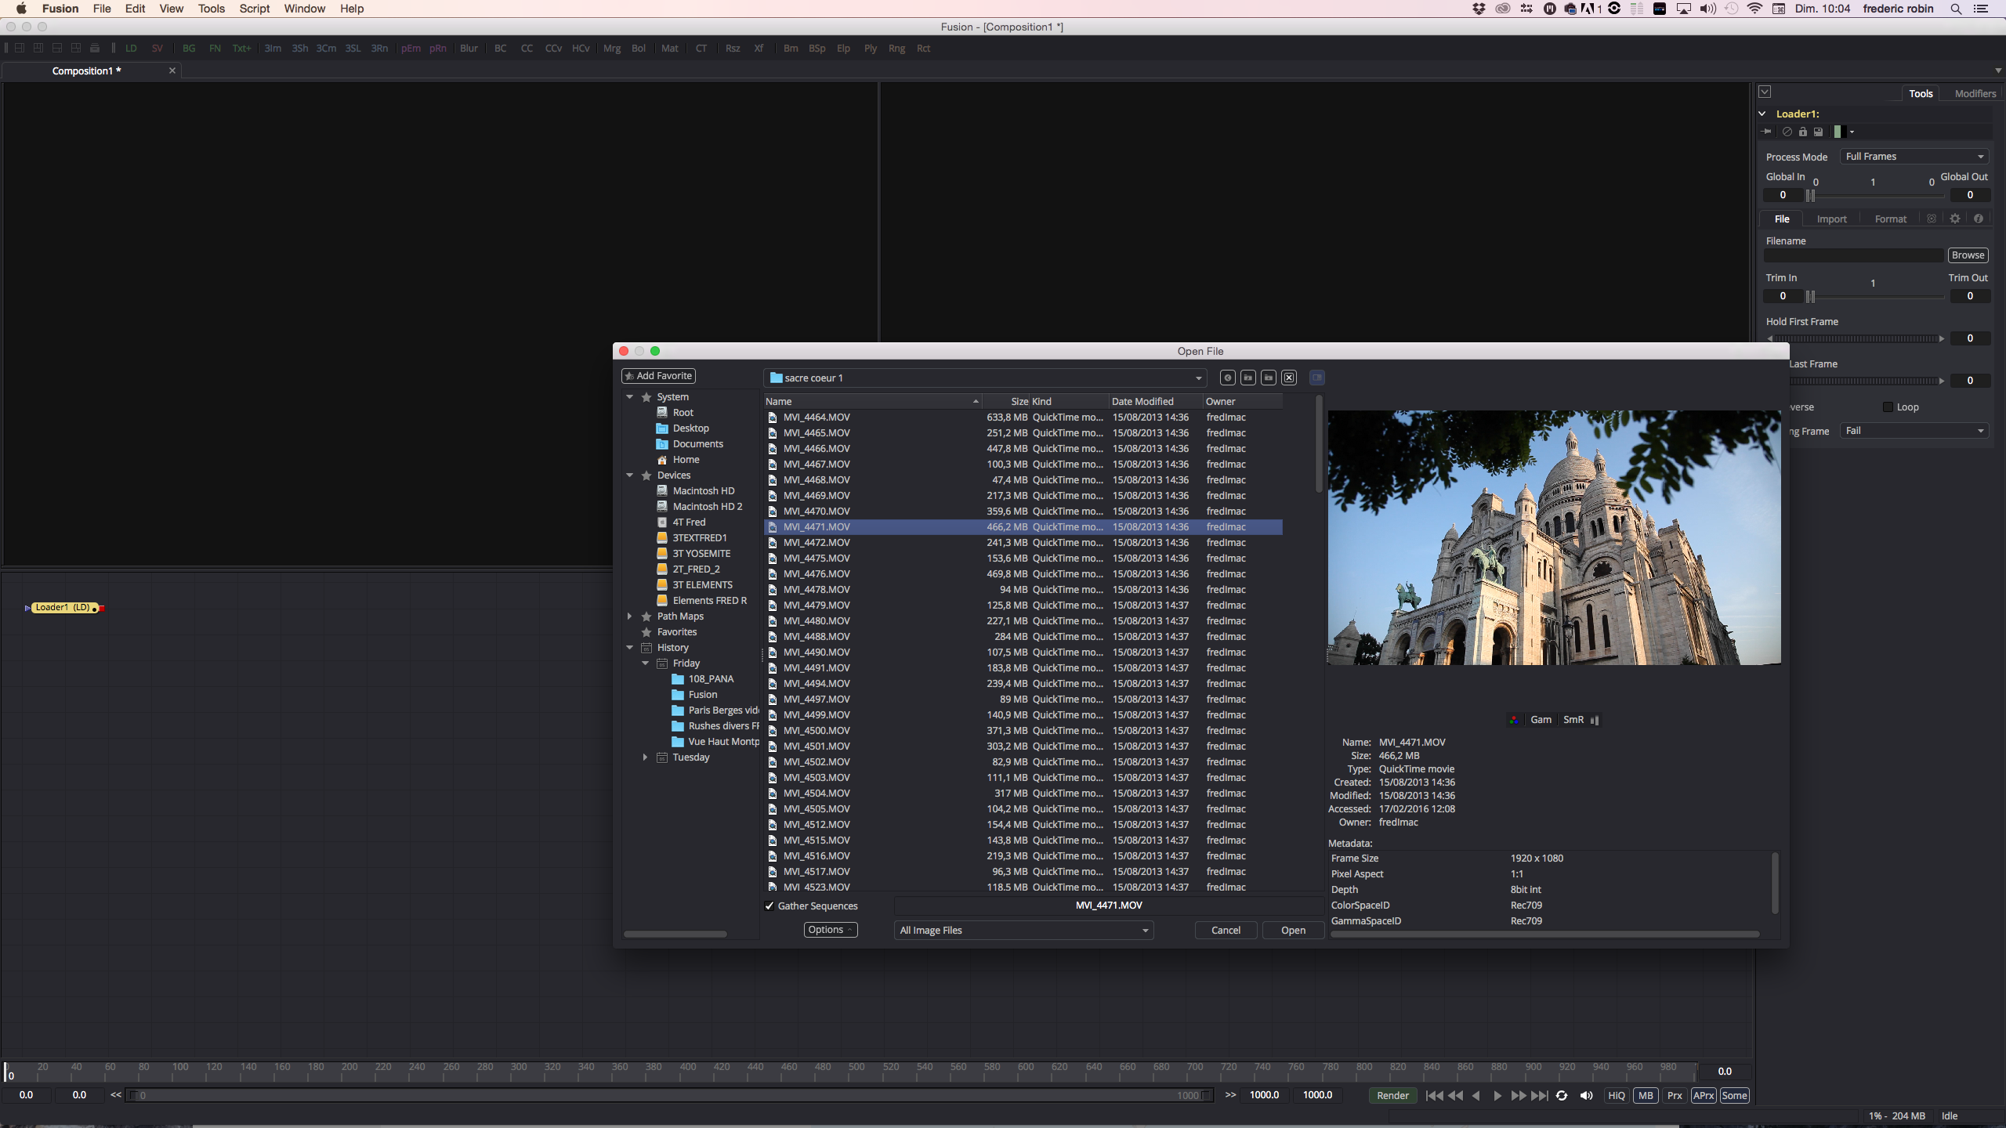Switch to the Modifiers tab
The height and width of the screenshot is (1128, 2006).
(x=1975, y=93)
